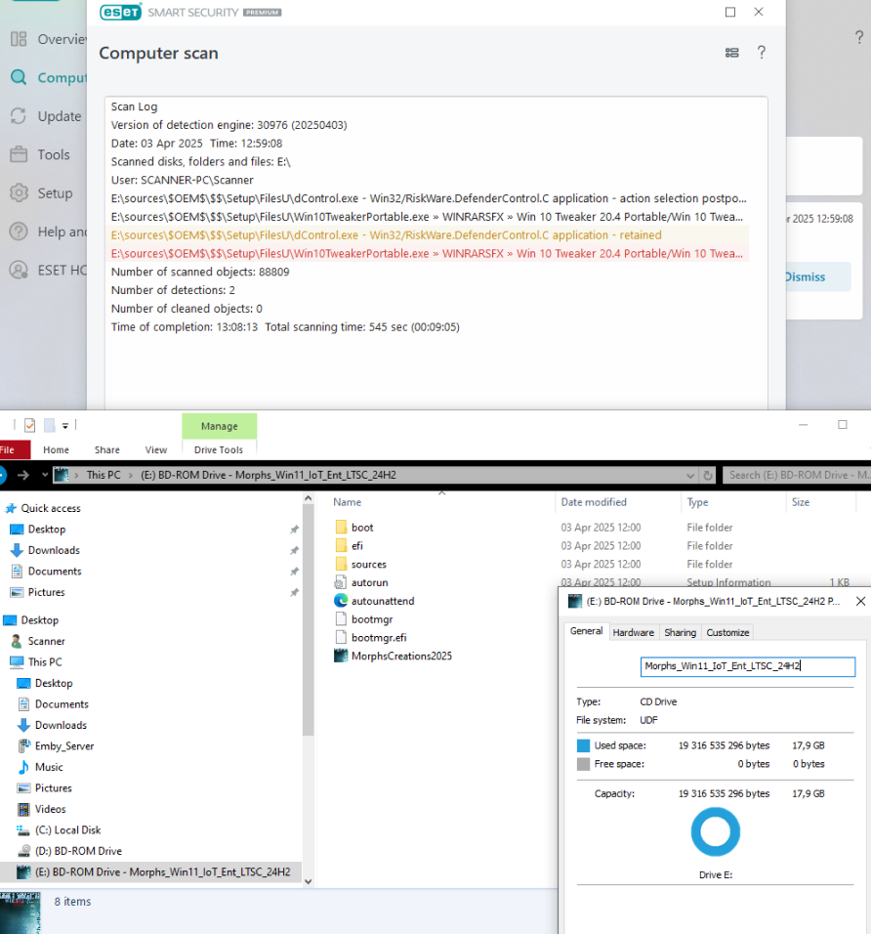
Task: Select the MorphsCreations2025 icon file
Action: [x=341, y=656]
